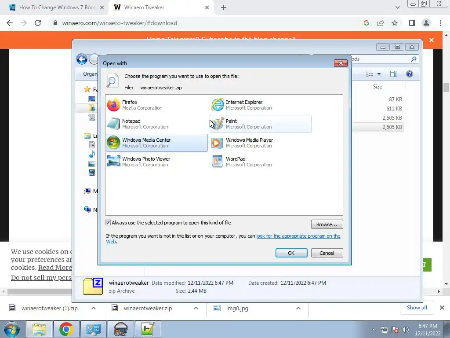Bookmark this page with the star
450x338 pixels.
tap(395, 23)
